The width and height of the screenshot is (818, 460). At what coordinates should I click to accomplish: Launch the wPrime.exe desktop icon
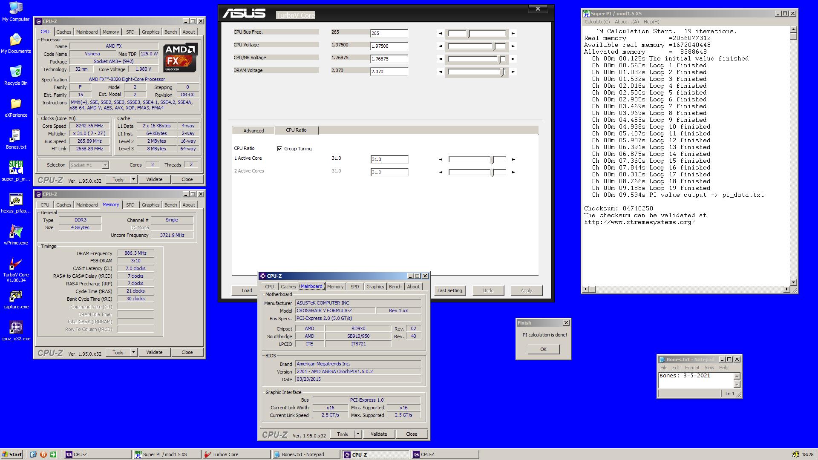tap(16, 235)
